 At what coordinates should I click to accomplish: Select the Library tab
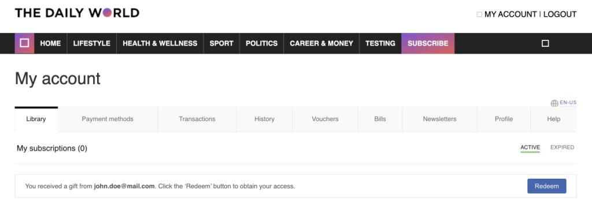tap(36, 119)
